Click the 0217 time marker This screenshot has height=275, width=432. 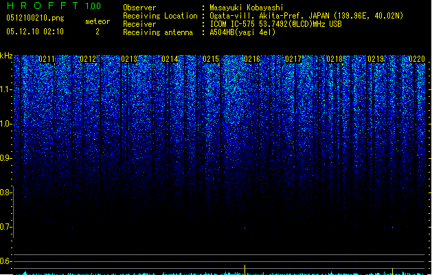tap(293, 59)
